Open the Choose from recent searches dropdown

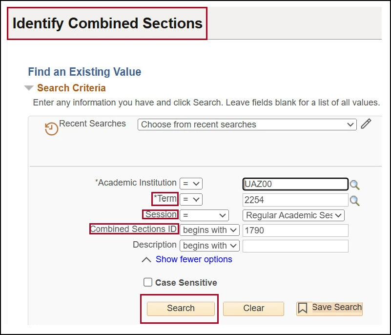[x=247, y=125]
